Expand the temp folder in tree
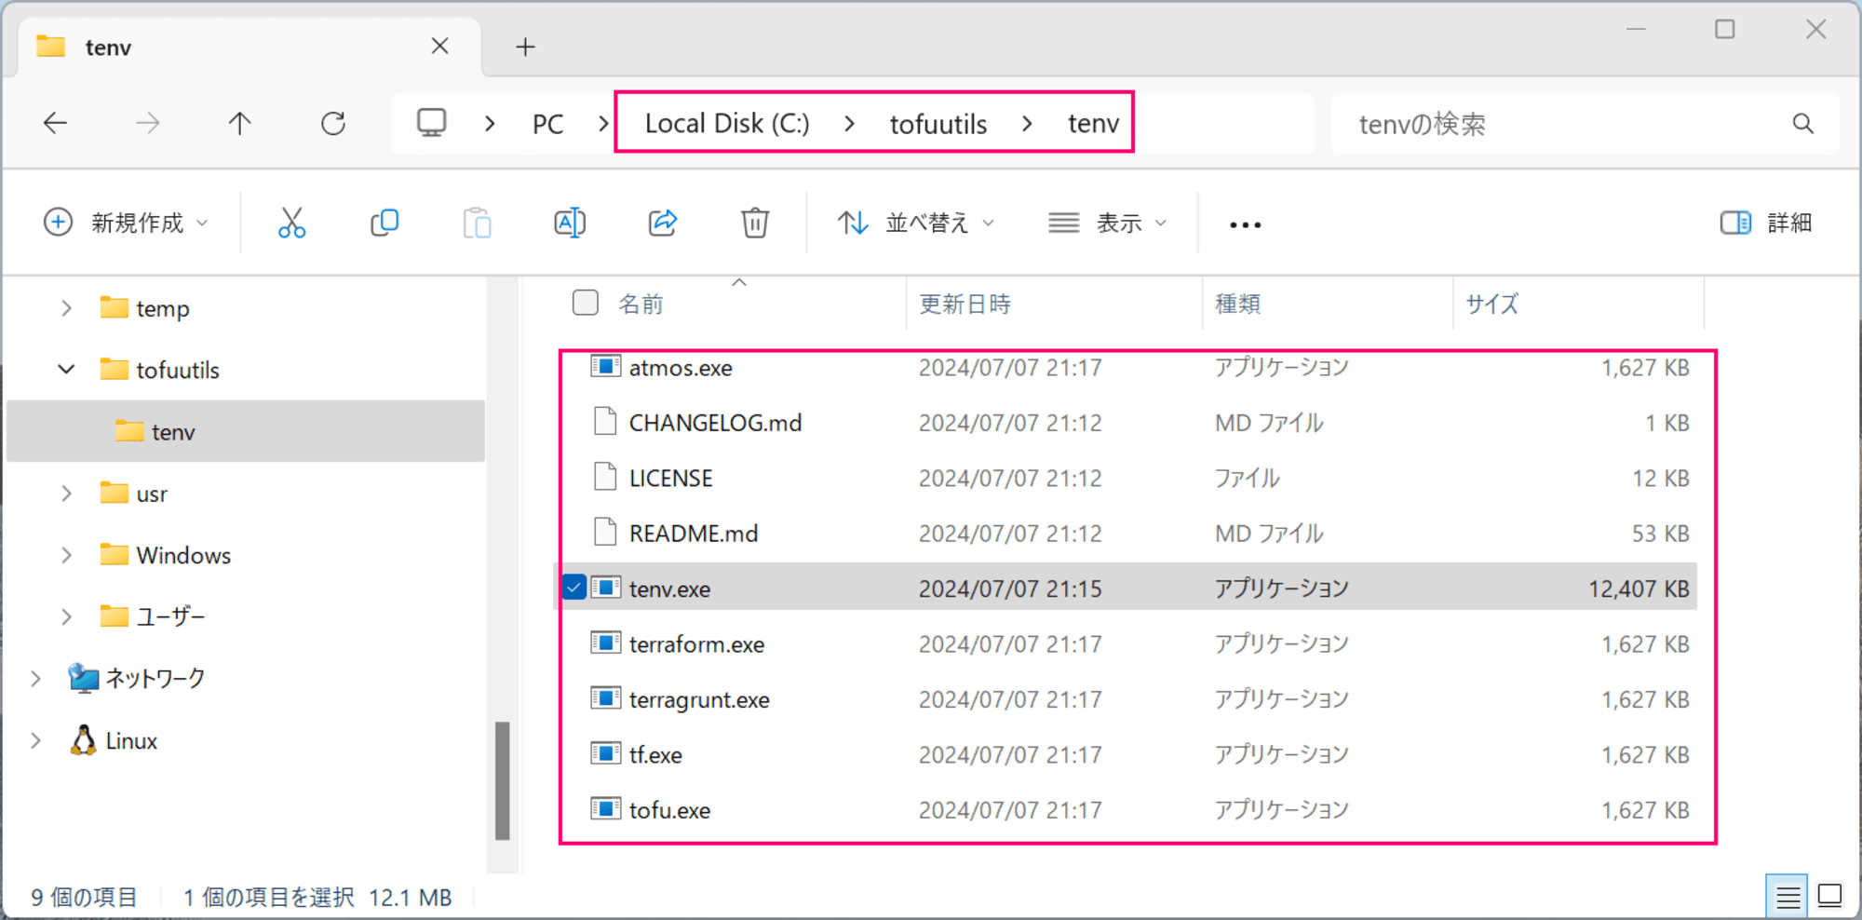This screenshot has height=920, width=1862. (66, 308)
